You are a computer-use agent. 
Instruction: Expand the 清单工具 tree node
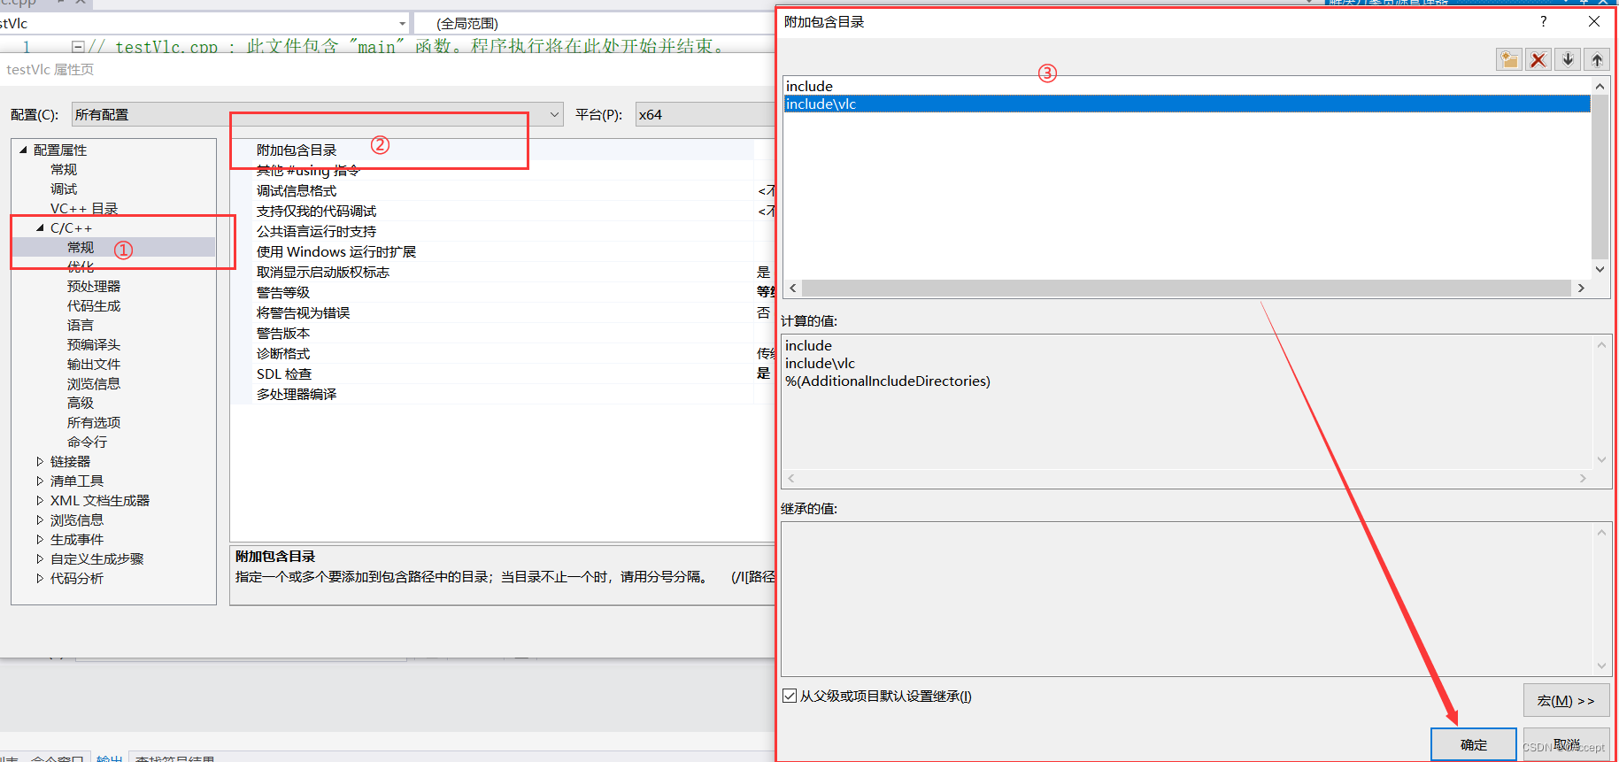click(x=40, y=481)
